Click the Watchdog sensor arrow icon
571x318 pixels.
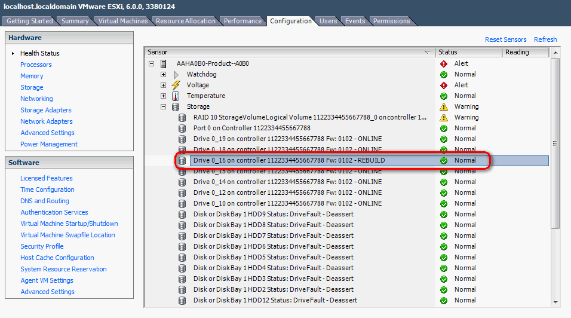(x=176, y=75)
